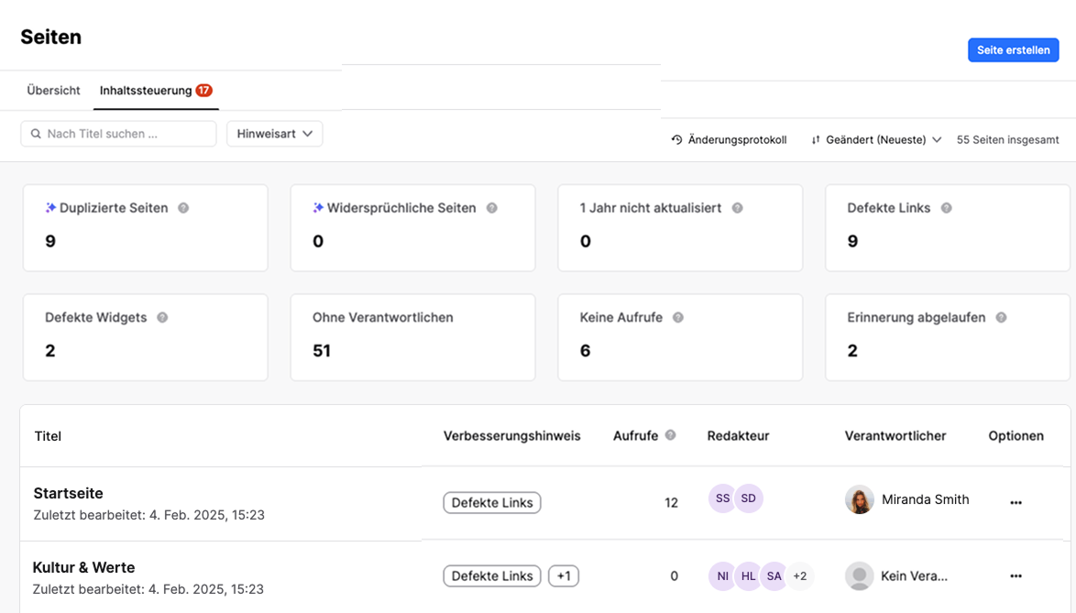Filter by the Widersprüchliche Seiten card
The height and width of the screenshot is (613, 1076).
pos(412,227)
